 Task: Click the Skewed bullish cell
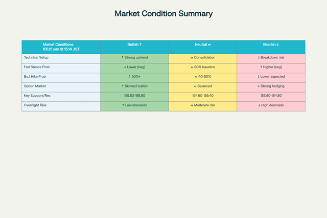(134, 86)
